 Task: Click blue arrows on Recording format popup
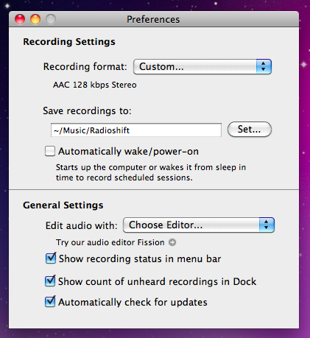[x=264, y=66]
